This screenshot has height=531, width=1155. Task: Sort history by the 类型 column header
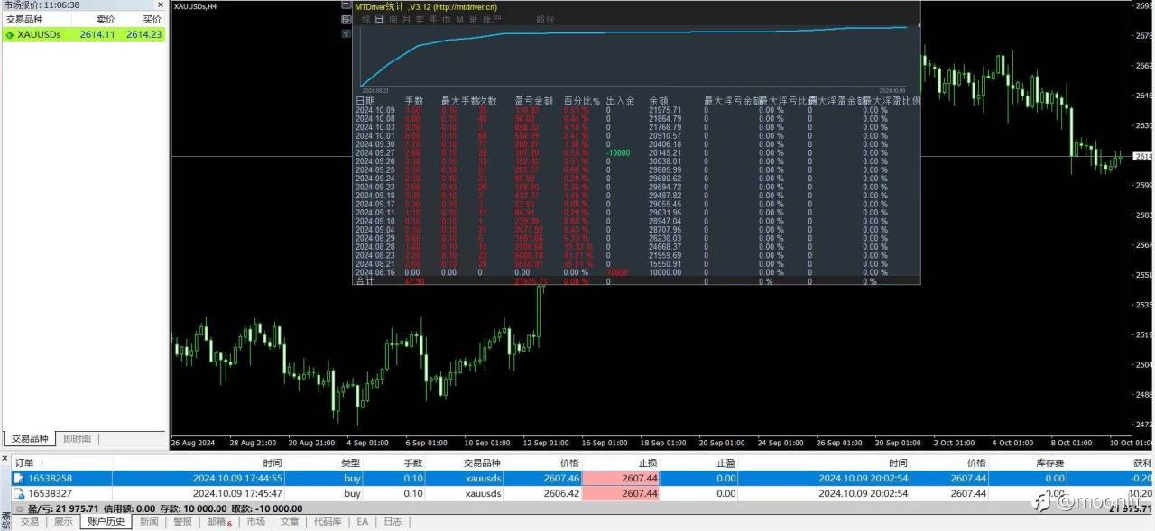tap(350, 462)
